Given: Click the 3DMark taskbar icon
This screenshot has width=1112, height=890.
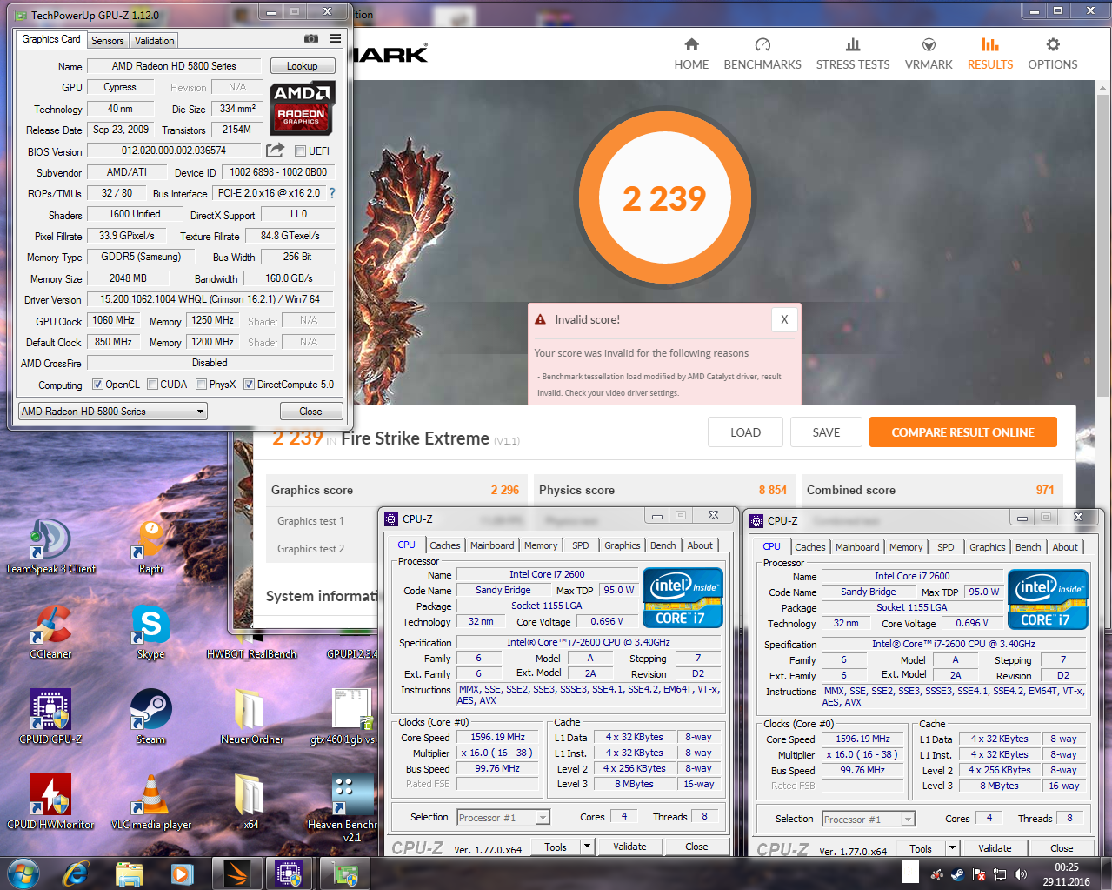Looking at the screenshot, I should point(236,873).
